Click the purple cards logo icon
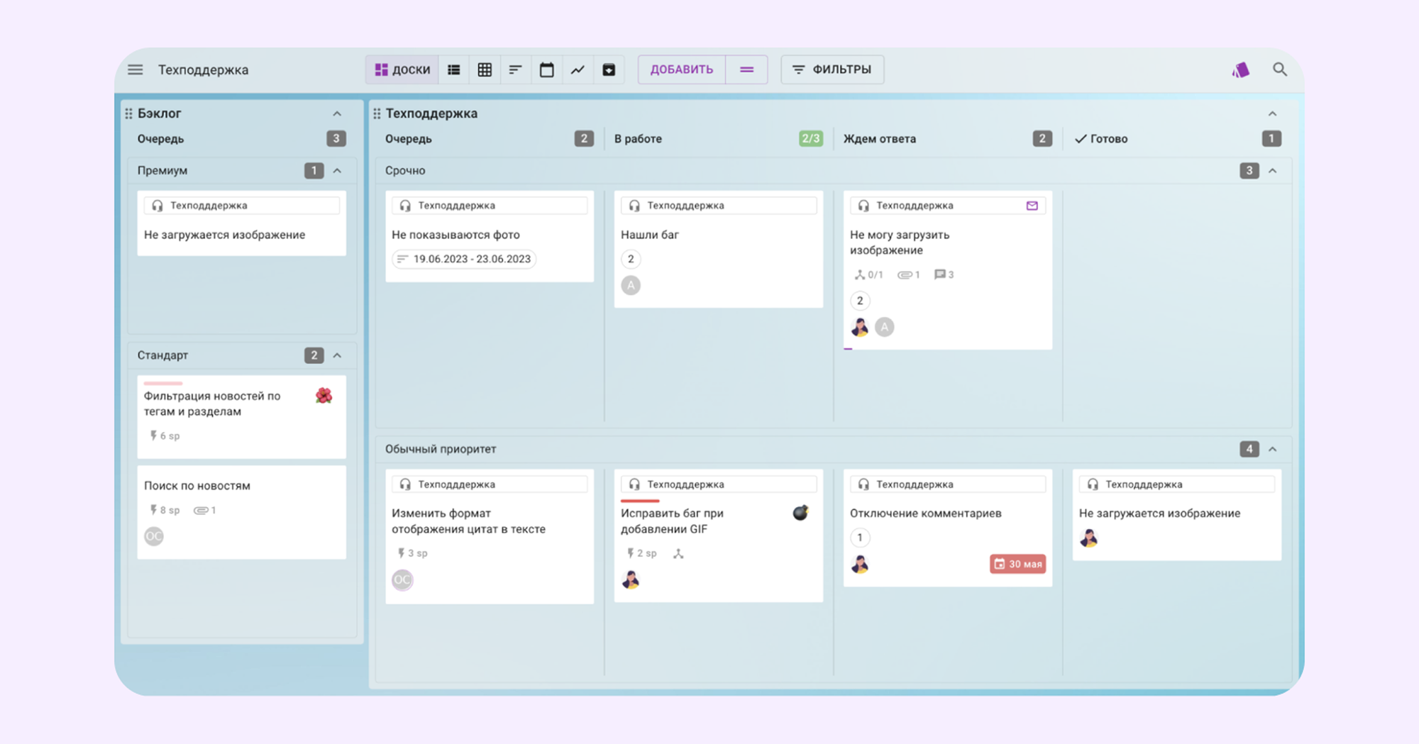Viewport: 1419px width, 744px height. (1240, 70)
